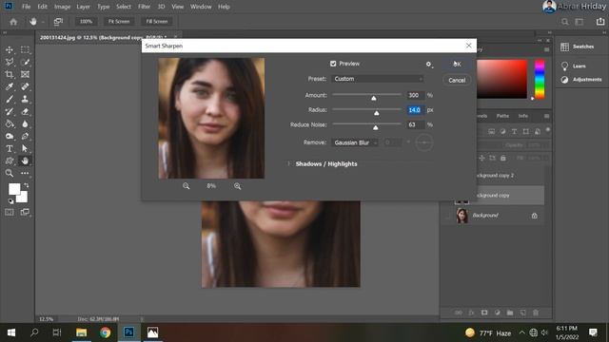This screenshot has height=342, width=609.
Task: Click the Search icon at top right
Action: 564,22
